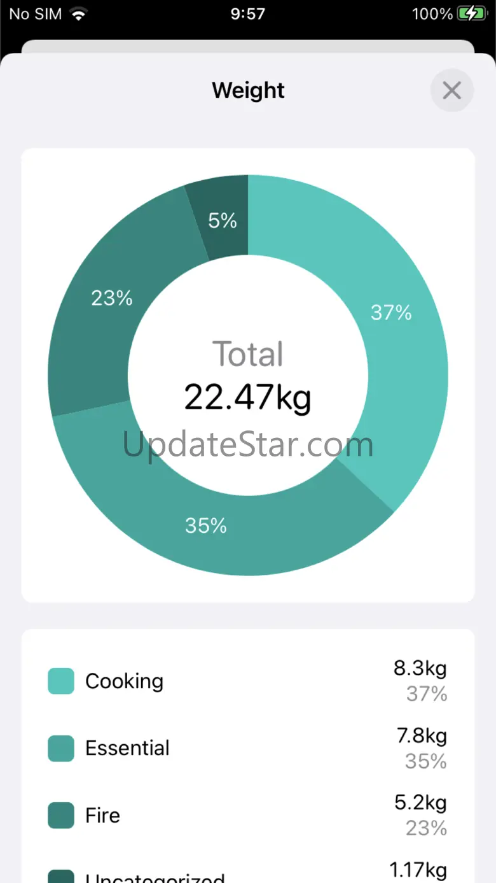
Task: Close the Weight sheet with X button
Action: click(x=451, y=90)
